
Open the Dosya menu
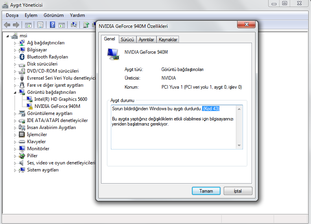pyautogui.click(x=12, y=15)
